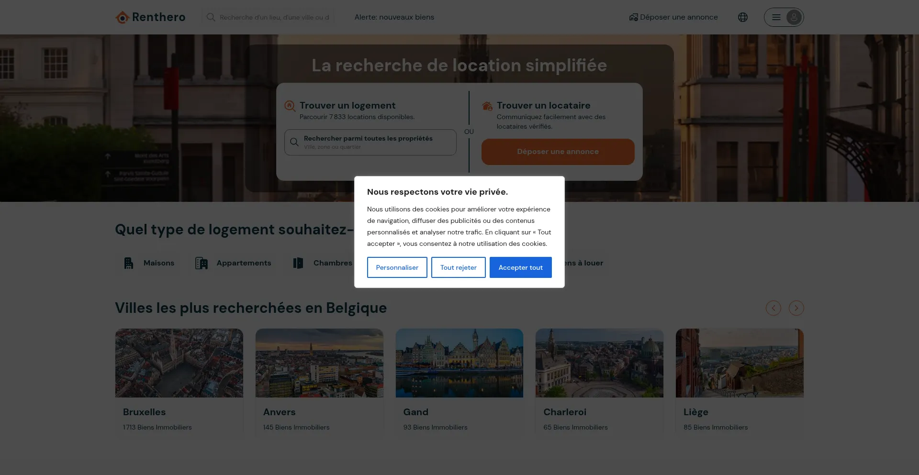Show next cities with right chevron

[796, 308]
